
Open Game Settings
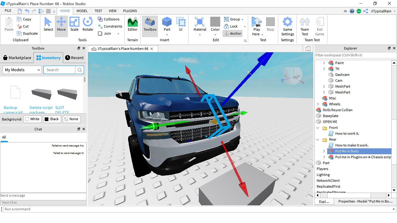point(288,26)
